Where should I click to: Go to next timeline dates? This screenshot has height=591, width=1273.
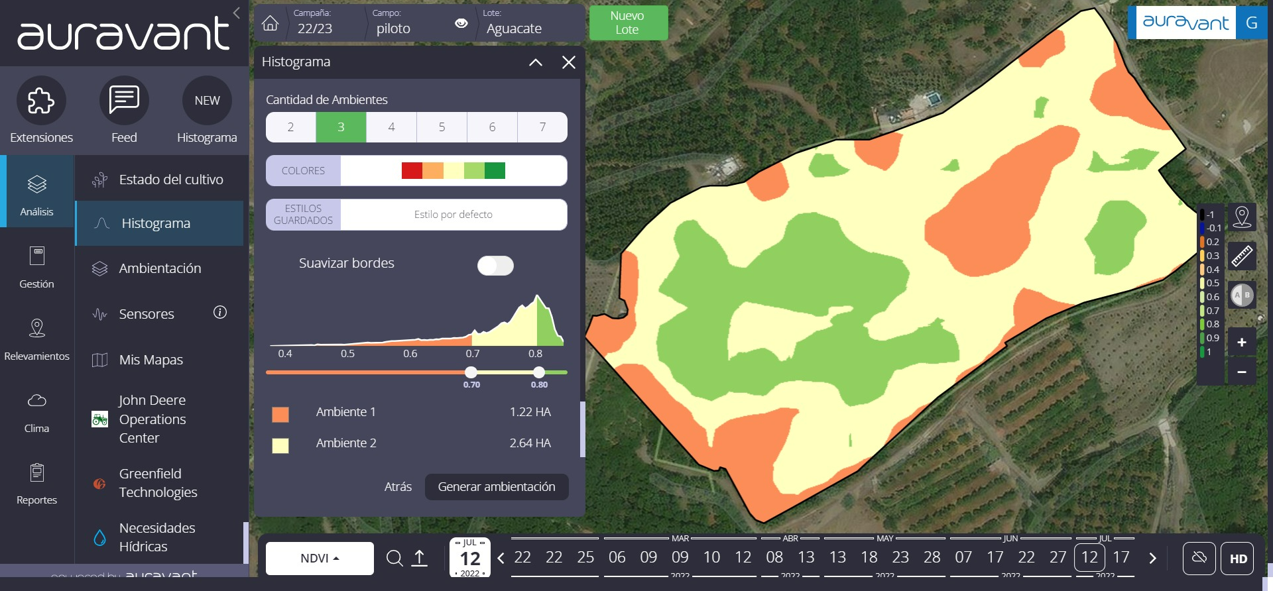(x=1152, y=559)
